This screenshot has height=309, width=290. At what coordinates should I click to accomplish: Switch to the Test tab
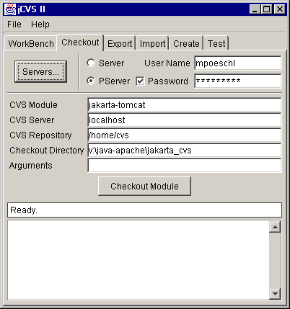216,44
